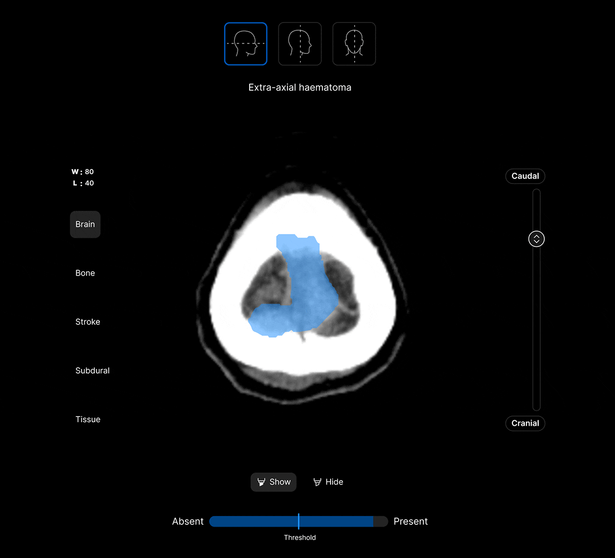Click the Caudal label button

pos(525,176)
